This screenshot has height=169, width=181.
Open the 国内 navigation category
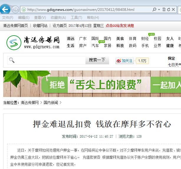pyautogui.click(x=108, y=39)
